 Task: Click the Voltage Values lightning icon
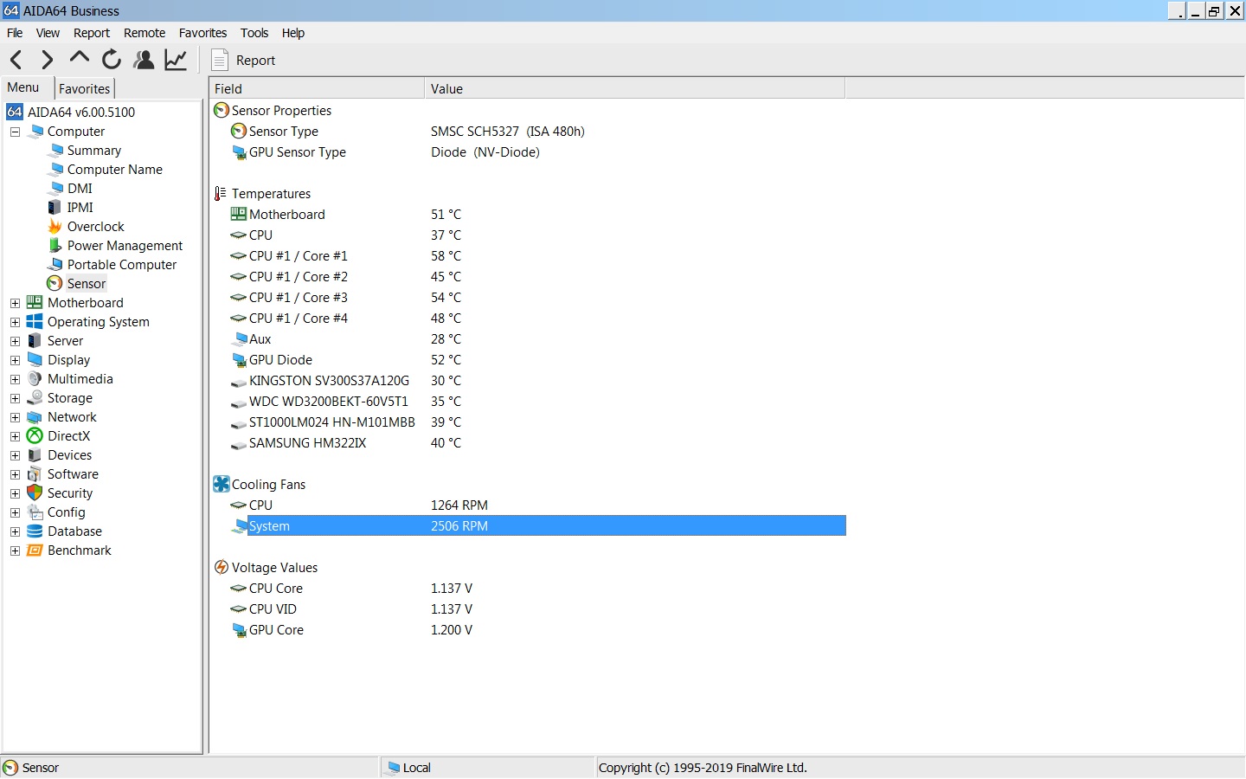pyautogui.click(x=222, y=567)
